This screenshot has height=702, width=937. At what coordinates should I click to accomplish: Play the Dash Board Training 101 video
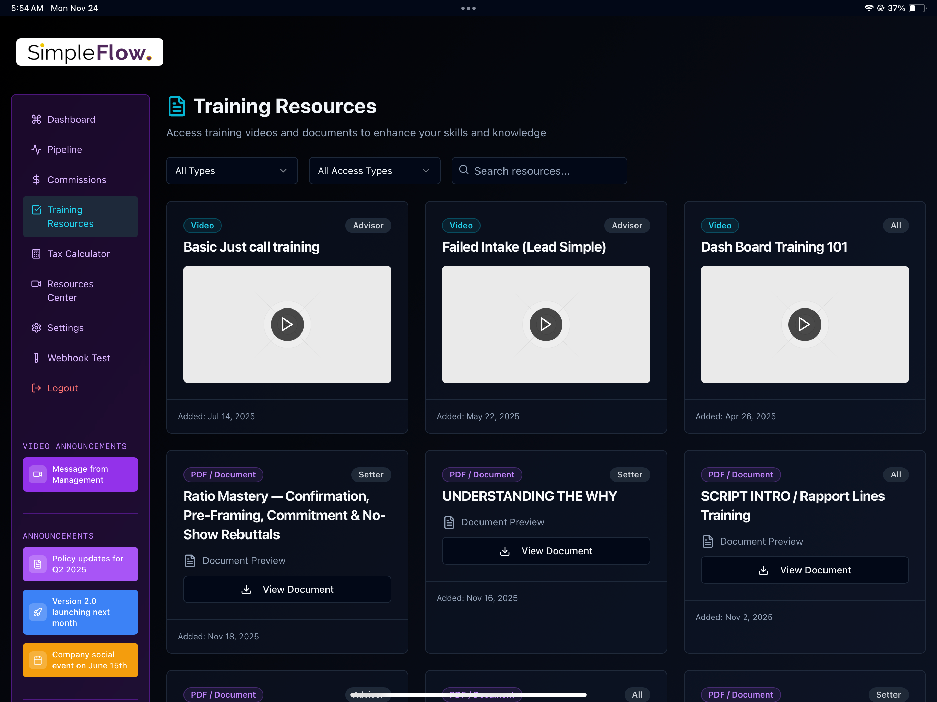[x=804, y=324]
